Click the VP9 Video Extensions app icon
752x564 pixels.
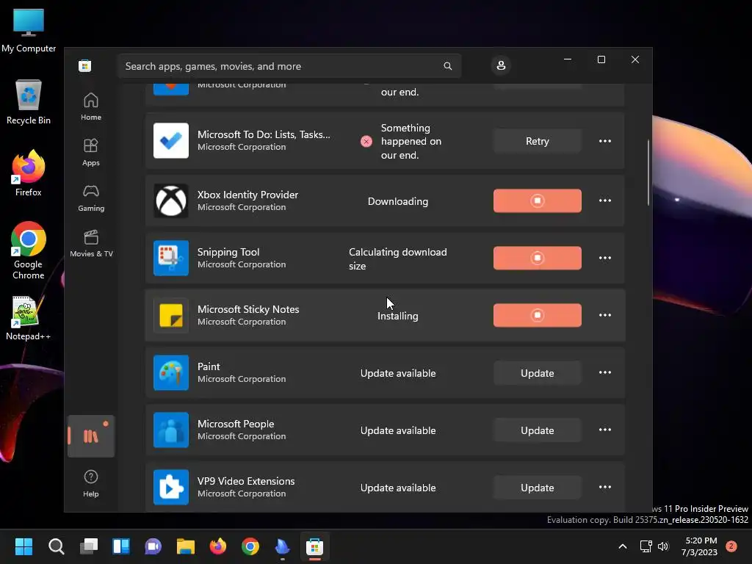tap(170, 488)
